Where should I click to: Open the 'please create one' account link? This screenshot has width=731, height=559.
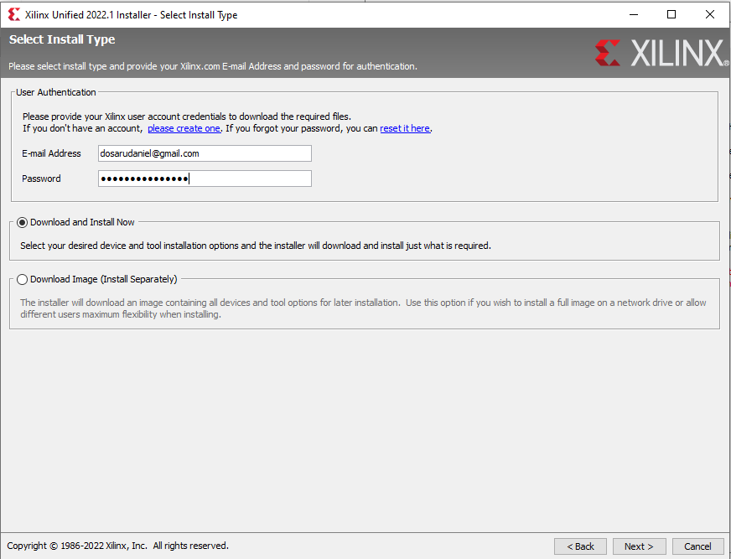(184, 128)
